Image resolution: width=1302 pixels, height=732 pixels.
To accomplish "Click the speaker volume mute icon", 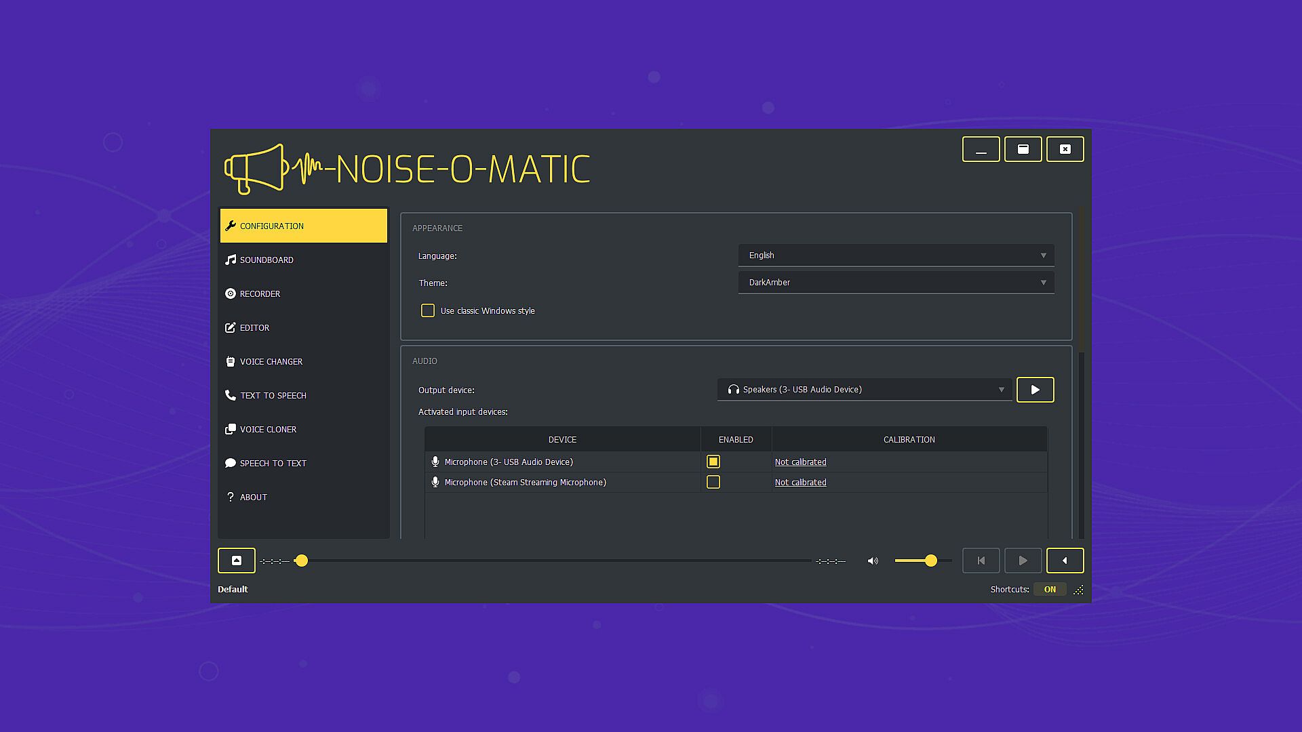I will coord(873,561).
